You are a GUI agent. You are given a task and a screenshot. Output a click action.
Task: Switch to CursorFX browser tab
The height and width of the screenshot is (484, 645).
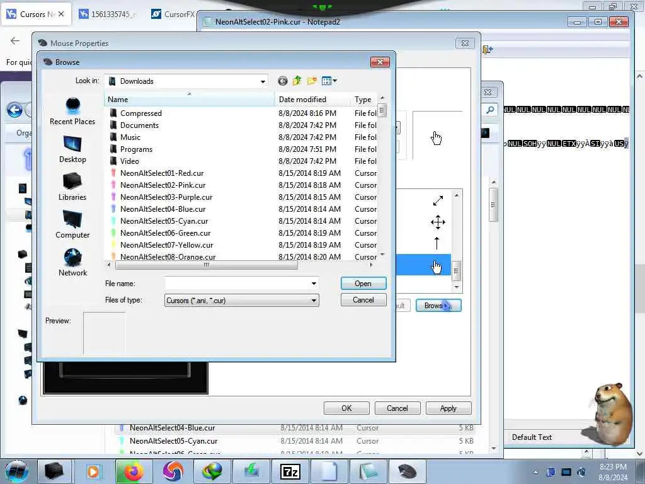coord(174,14)
